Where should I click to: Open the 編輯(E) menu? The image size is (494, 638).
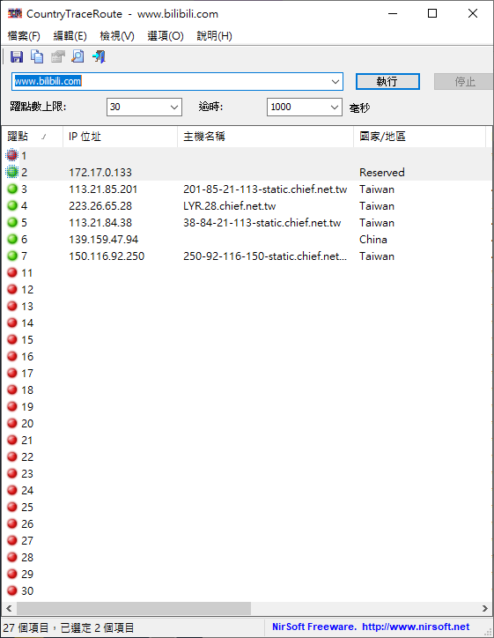pos(70,36)
